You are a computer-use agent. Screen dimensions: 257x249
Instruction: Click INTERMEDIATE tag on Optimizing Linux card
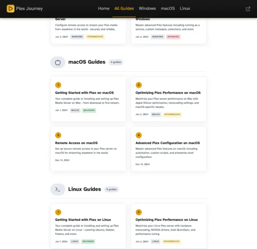click(x=171, y=241)
